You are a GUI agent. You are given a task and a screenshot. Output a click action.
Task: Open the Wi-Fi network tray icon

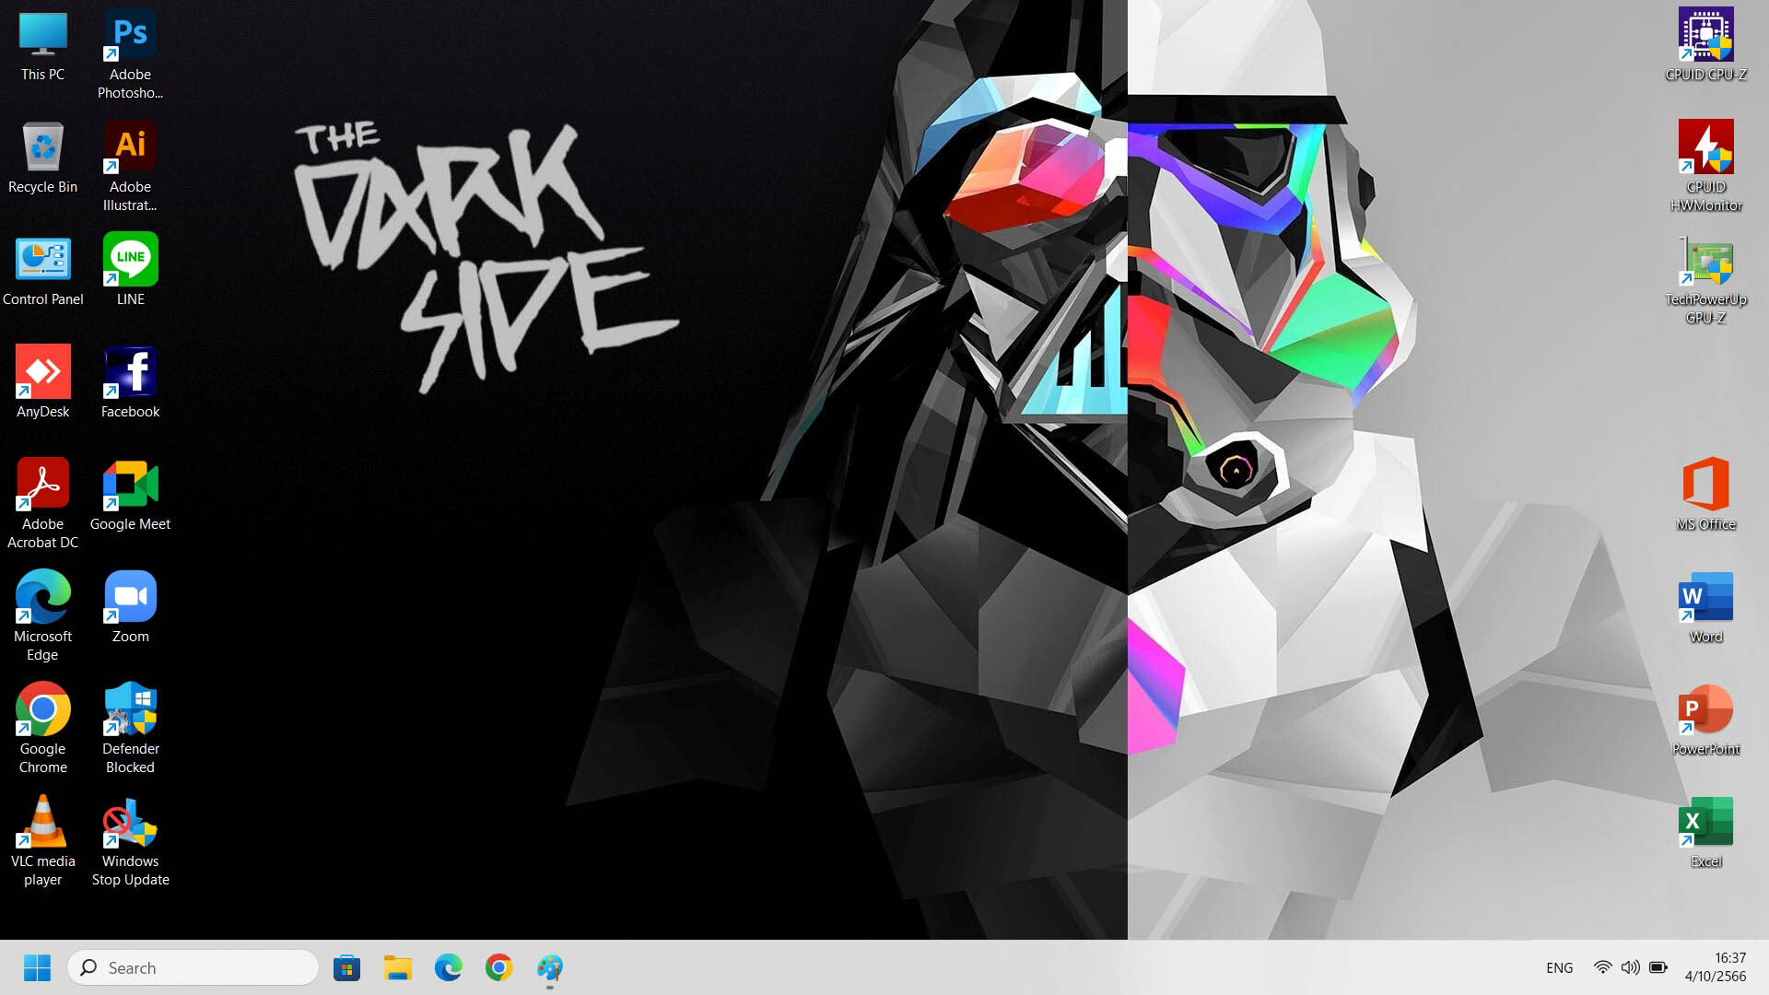click(1602, 967)
